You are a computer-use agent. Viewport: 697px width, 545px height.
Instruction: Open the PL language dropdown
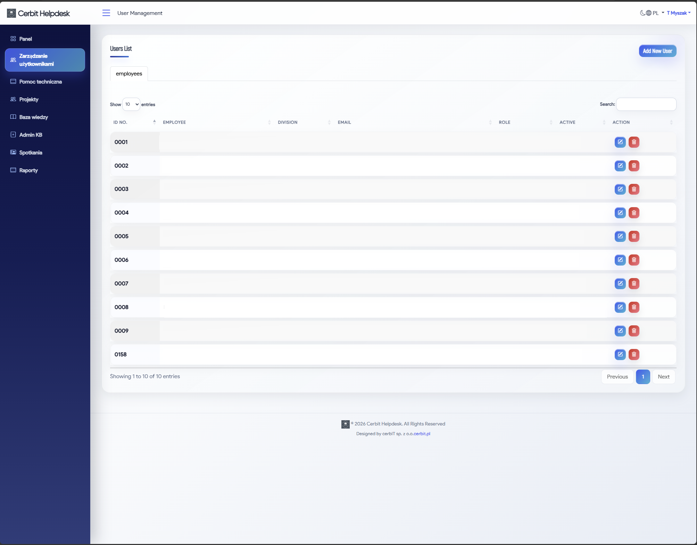click(x=655, y=13)
